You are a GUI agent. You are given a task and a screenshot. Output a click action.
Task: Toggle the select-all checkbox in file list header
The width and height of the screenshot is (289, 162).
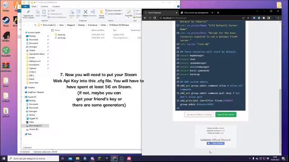tap(52, 30)
